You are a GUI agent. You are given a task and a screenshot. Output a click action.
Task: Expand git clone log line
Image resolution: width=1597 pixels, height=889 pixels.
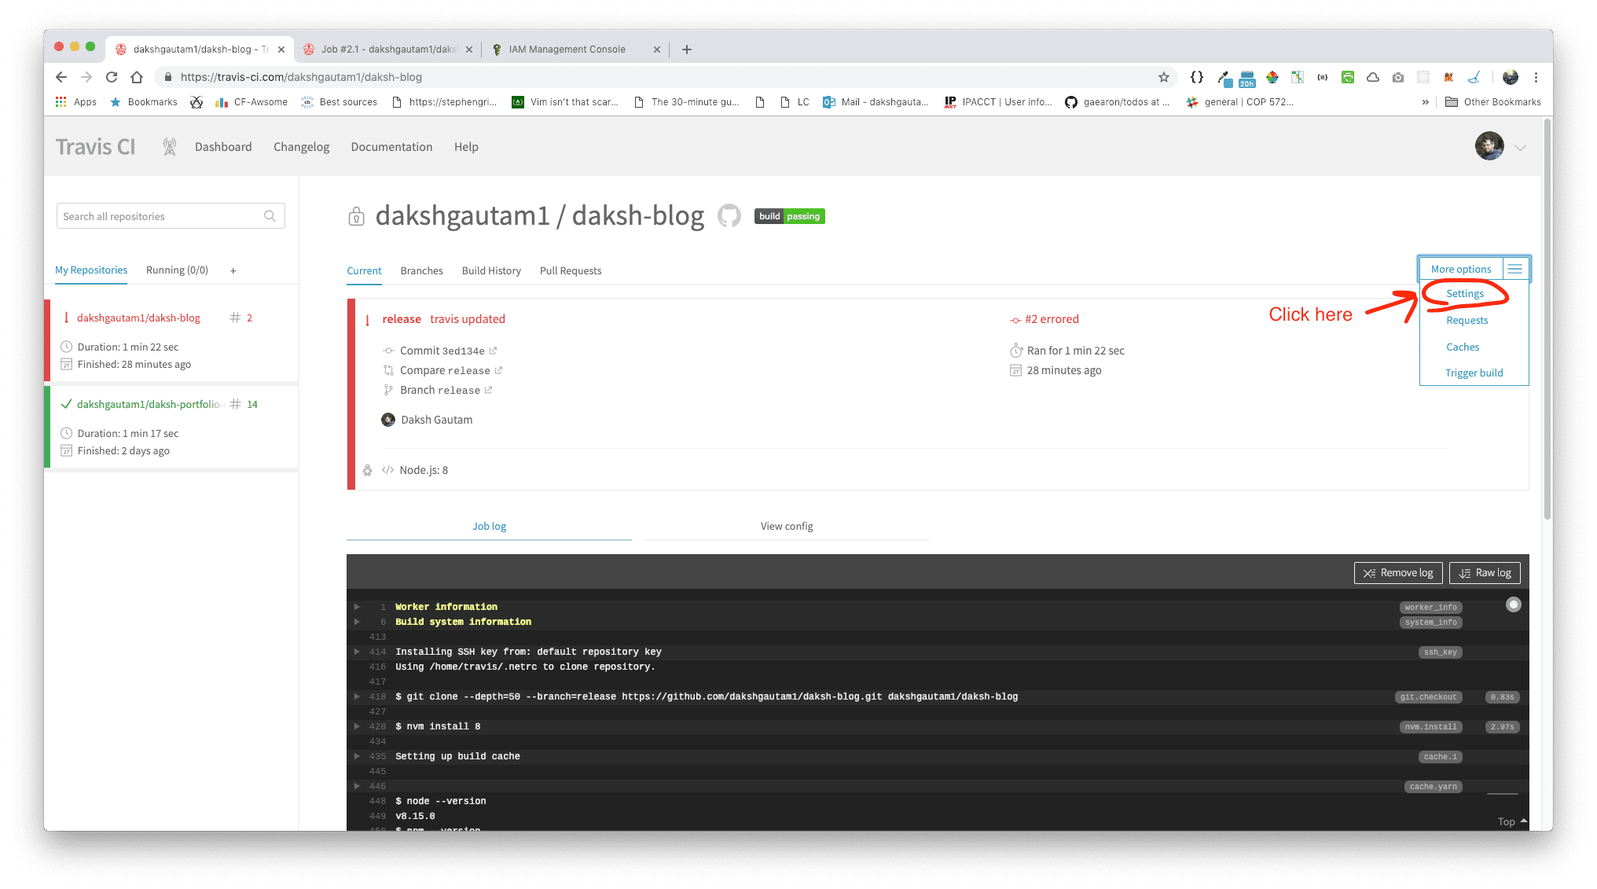pyautogui.click(x=357, y=696)
